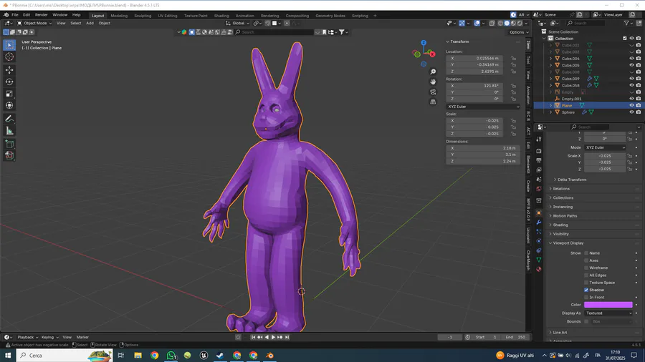This screenshot has width=645, height=362.
Task: Open the Render properties tab icon
Action: point(539,151)
